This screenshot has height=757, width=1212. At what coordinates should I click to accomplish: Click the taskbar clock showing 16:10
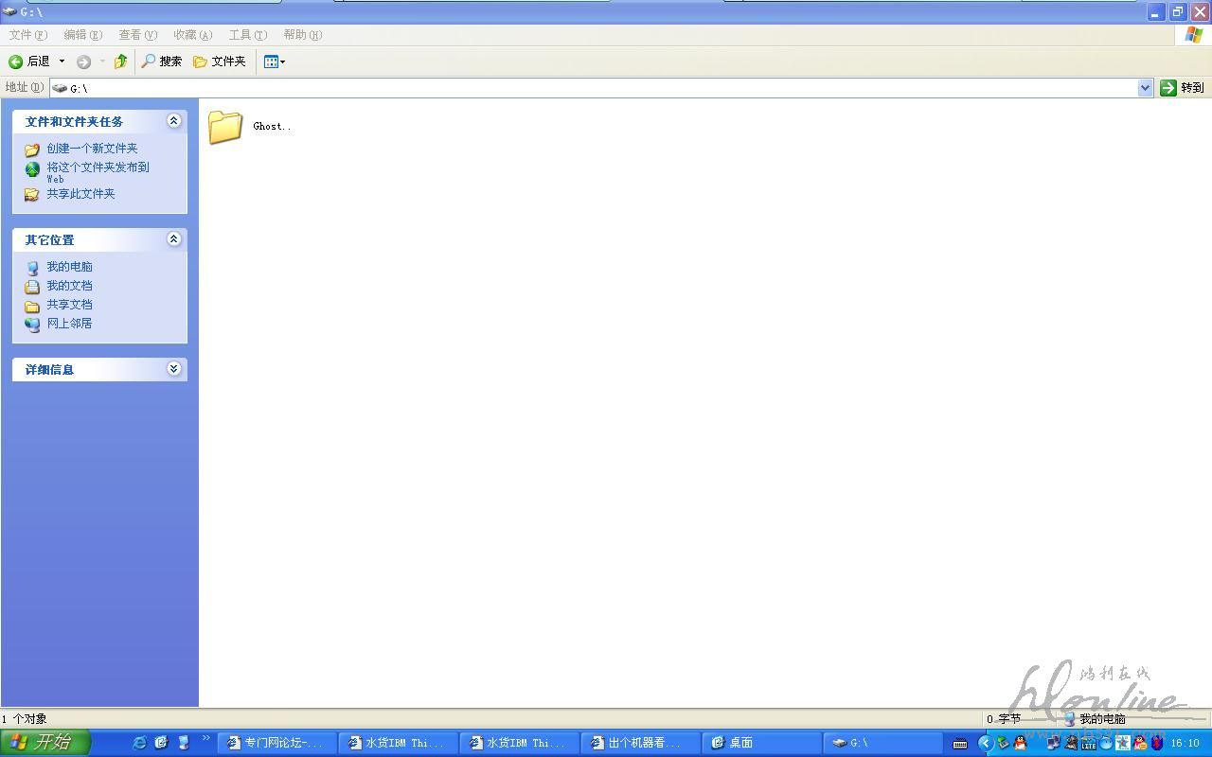pyautogui.click(x=1185, y=744)
